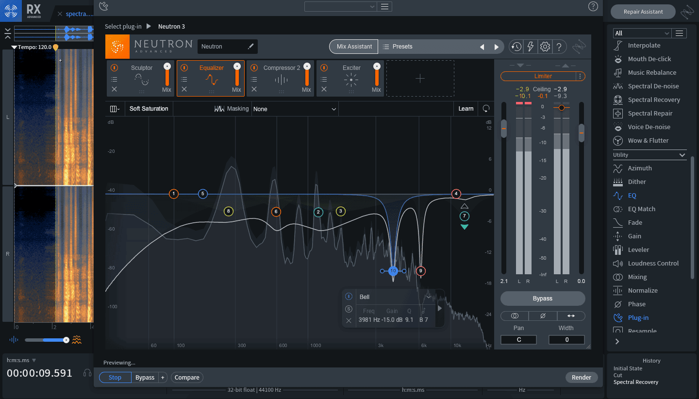Select the Cut history entry

618,375
